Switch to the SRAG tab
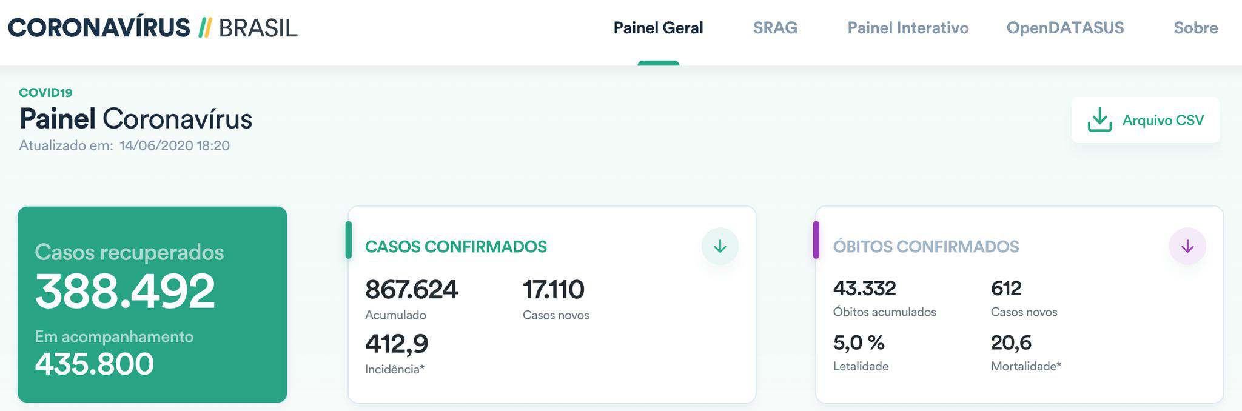The height and width of the screenshot is (411, 1242). tap(775, 28)
